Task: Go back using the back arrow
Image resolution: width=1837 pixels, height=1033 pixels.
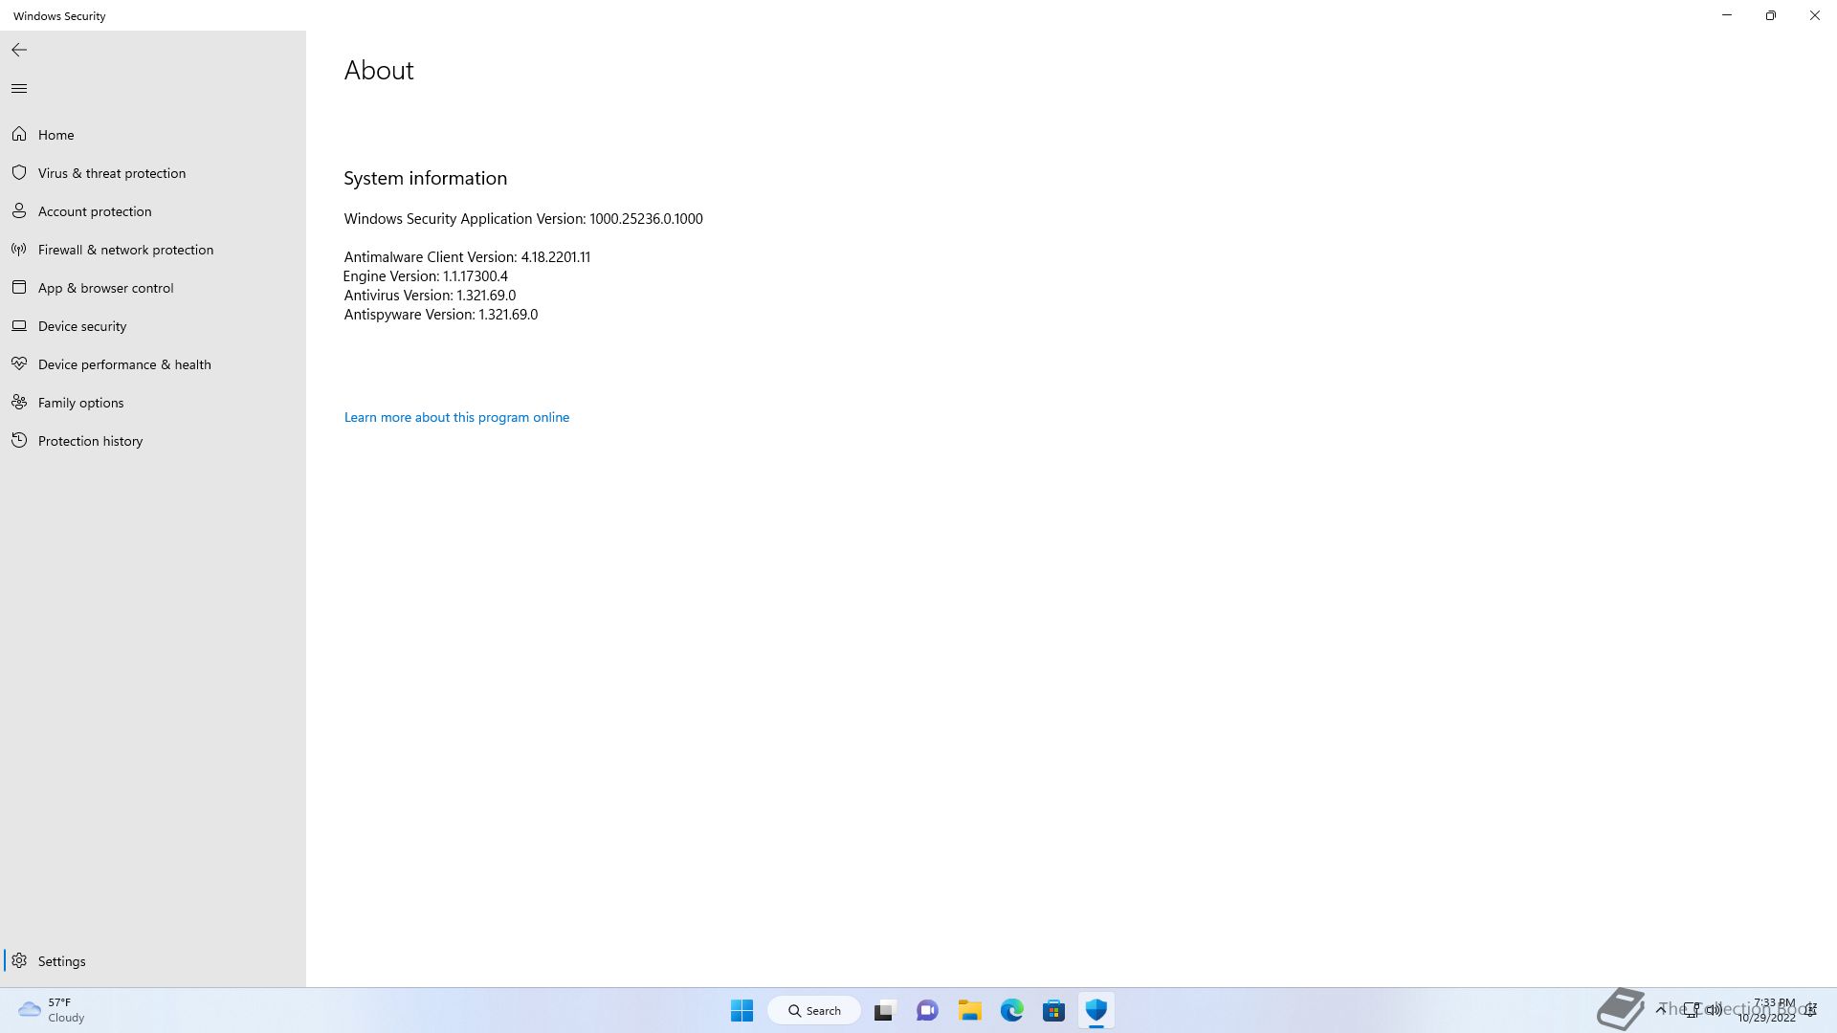Action: pos(19,50)
